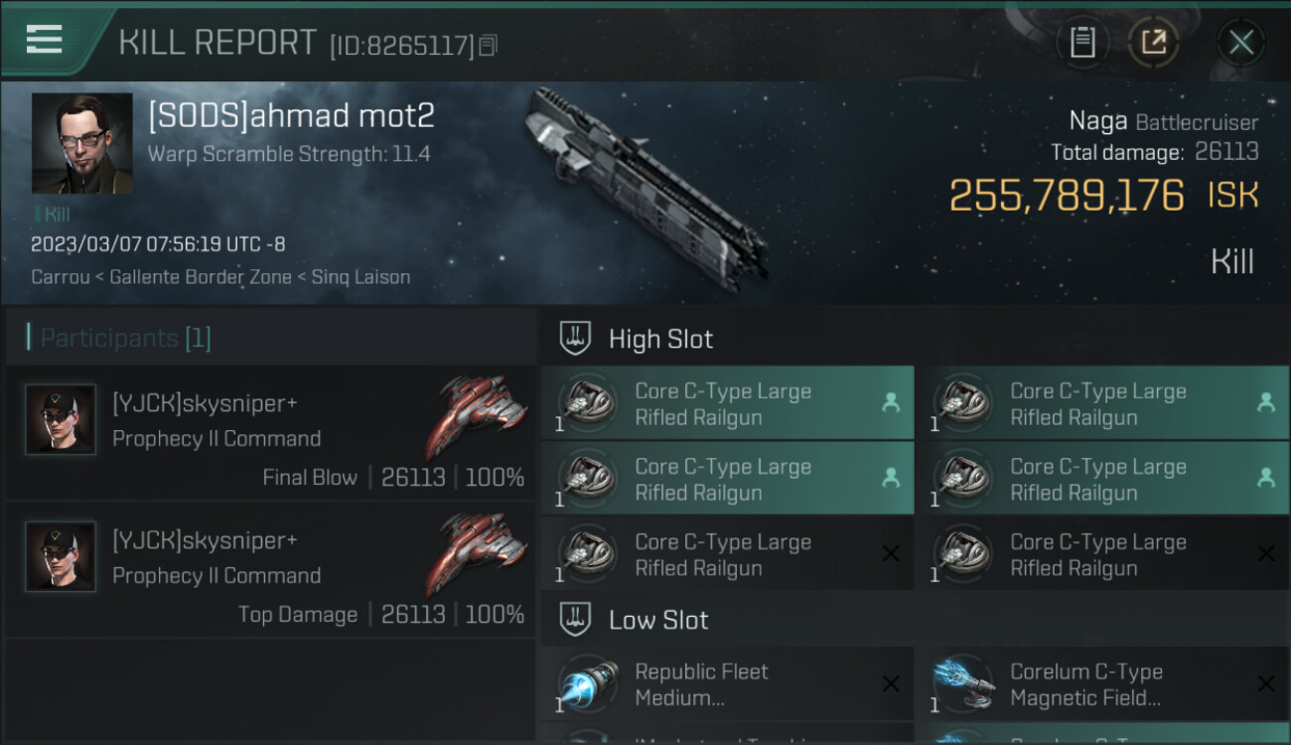1291x745 pixels.
Task: Collapse the High Slot section
Action: [576, 339]
